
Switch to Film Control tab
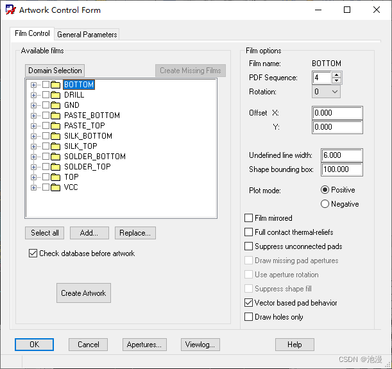[x=32, y=33]
